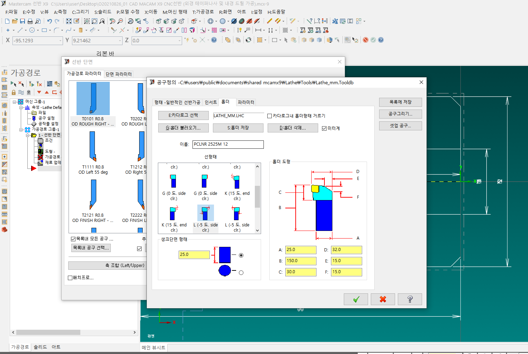
Task: Switch to the 솔리드 bottom tab
Action: coord(40,347)
